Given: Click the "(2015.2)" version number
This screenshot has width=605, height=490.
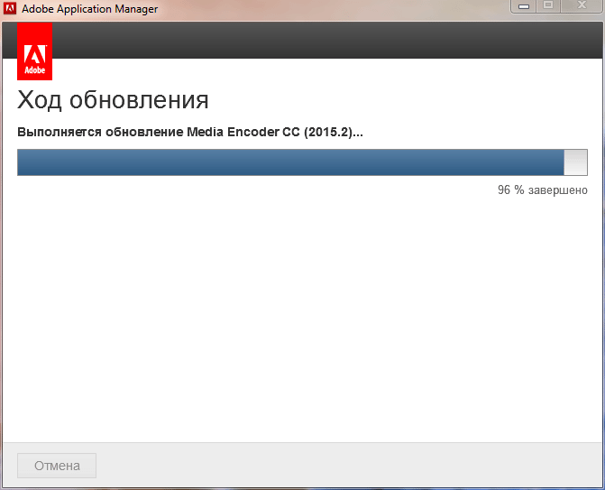Looking at the screenshot, I should tap(327, 132).
